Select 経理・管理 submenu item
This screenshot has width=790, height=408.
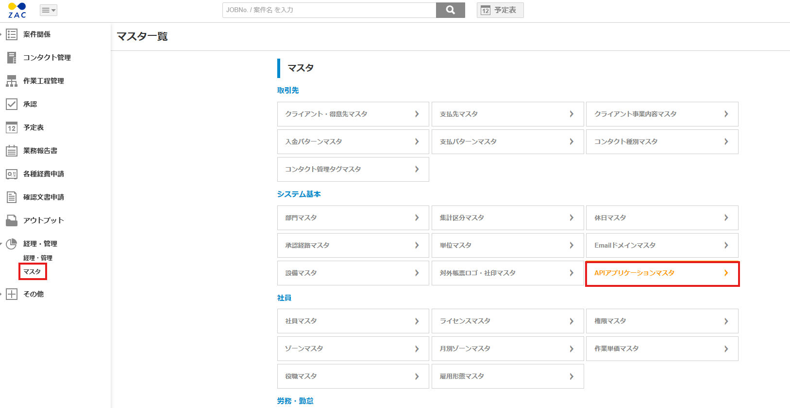coord(38,258)
